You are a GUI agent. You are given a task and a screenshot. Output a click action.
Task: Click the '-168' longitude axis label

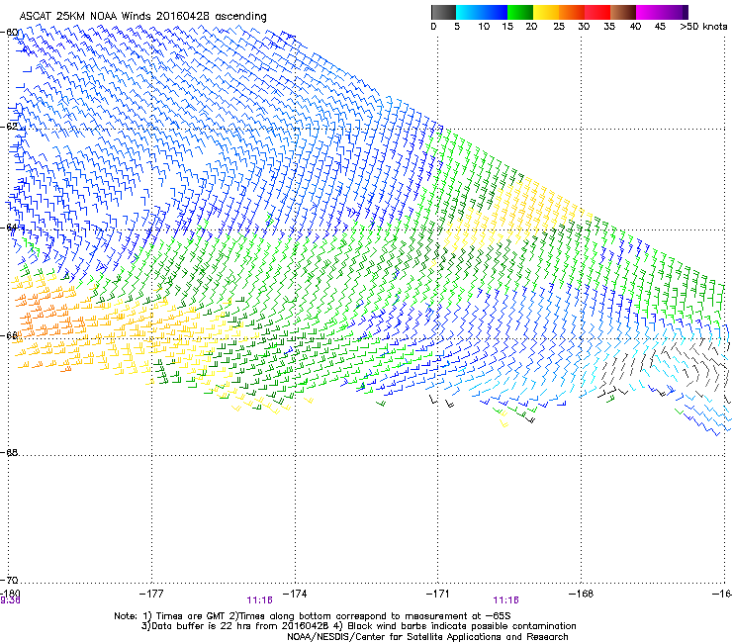(x=581, y=594)
